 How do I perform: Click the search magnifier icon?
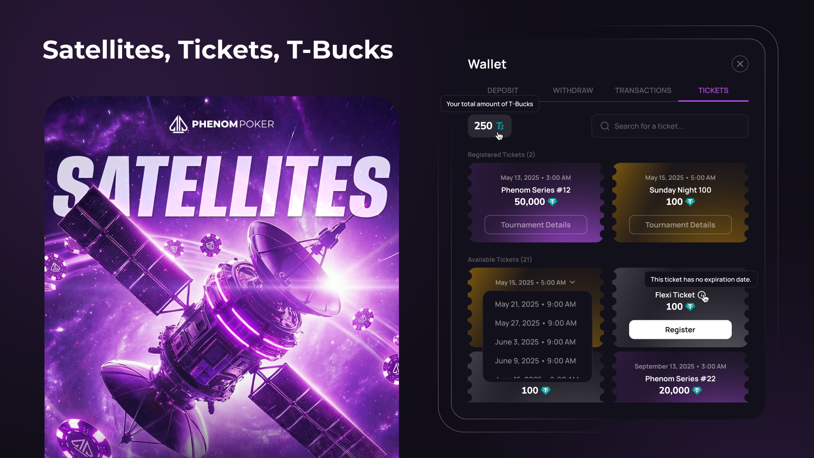coord(605,126)
